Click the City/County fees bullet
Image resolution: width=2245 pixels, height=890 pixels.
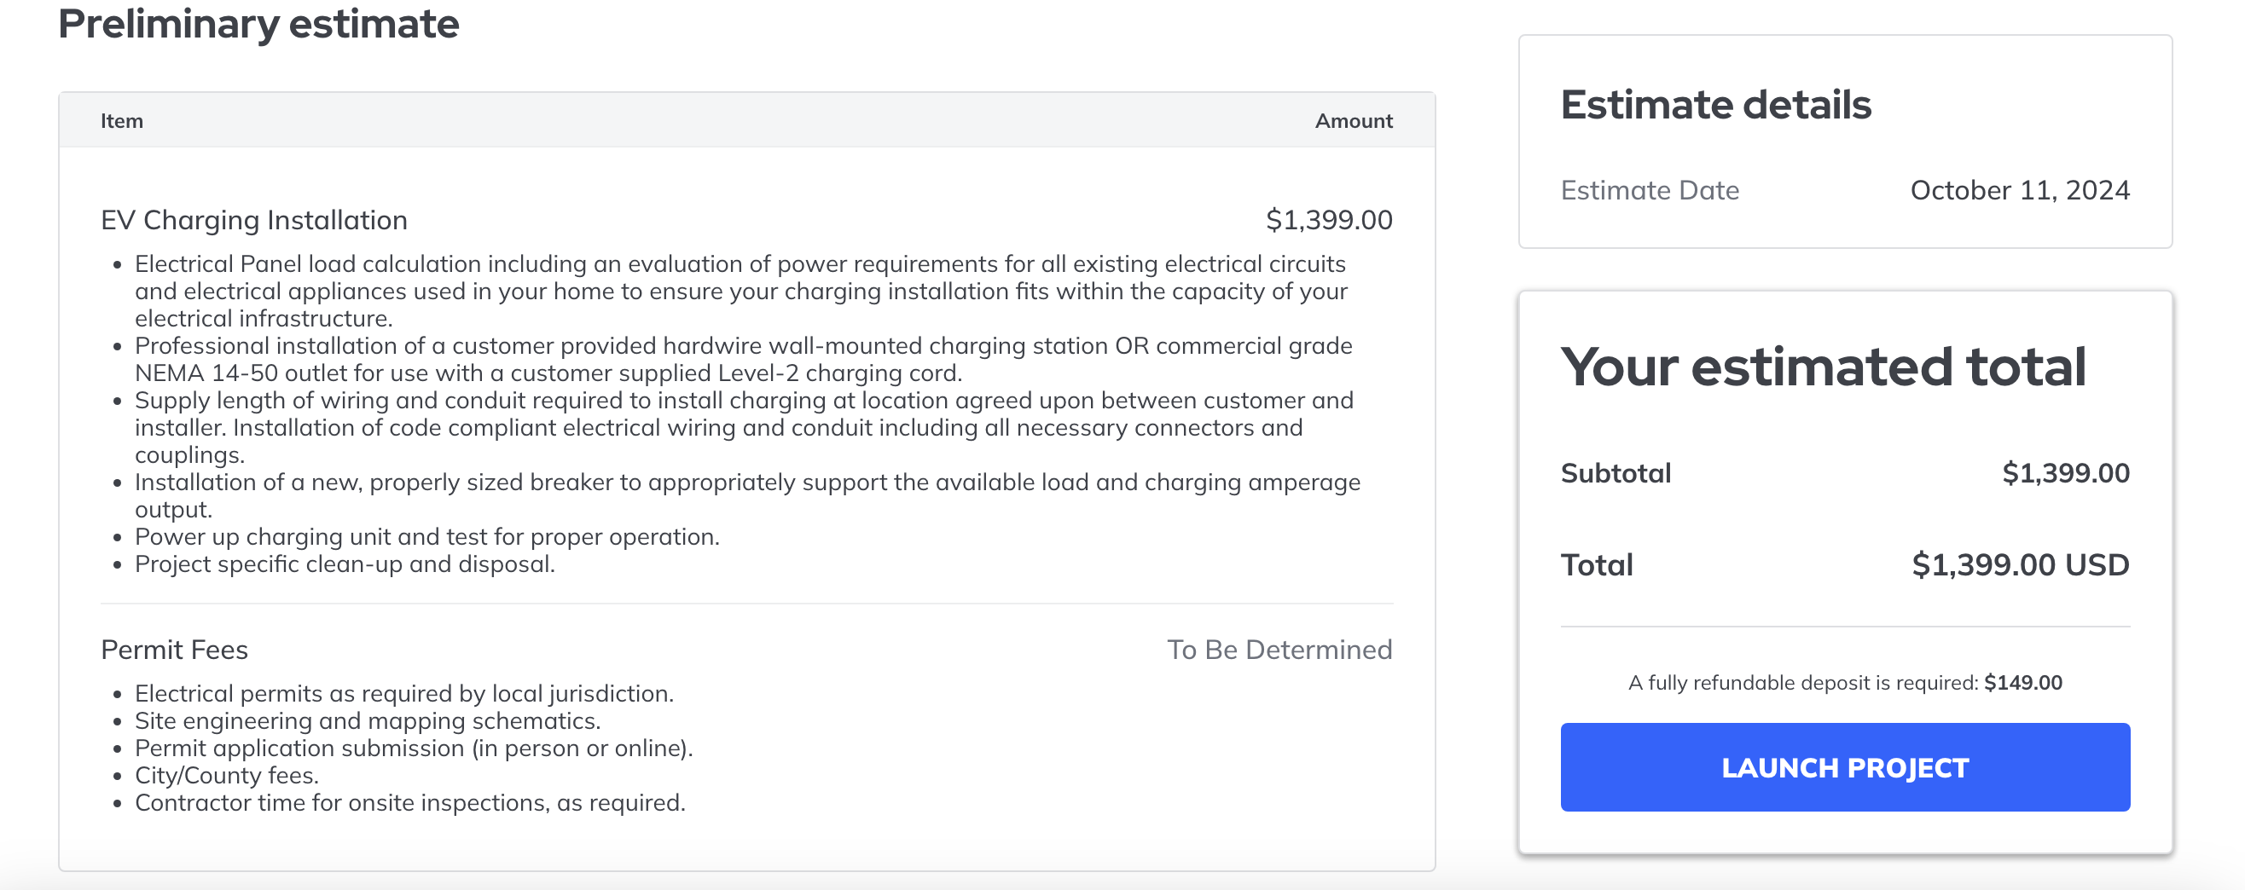[x=227, y=775]
